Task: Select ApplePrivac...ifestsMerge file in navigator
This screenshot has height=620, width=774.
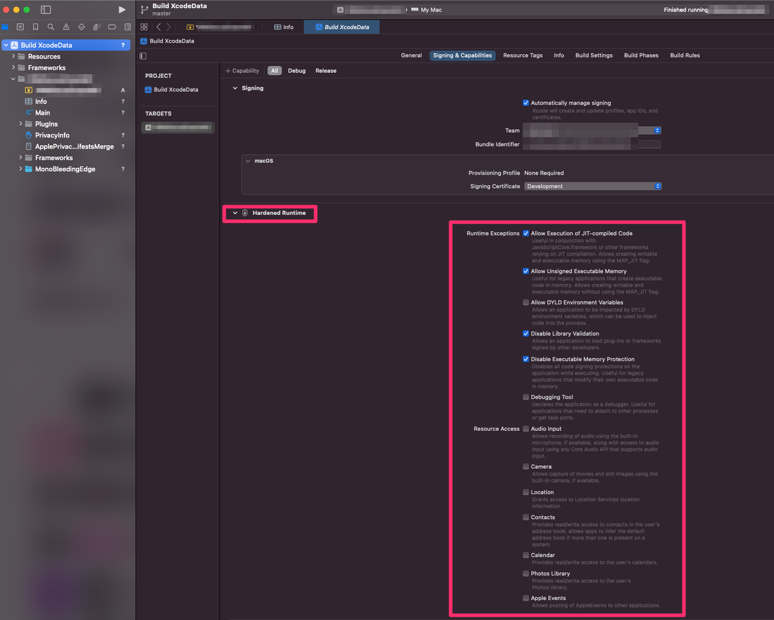Action: coord(74,146)
